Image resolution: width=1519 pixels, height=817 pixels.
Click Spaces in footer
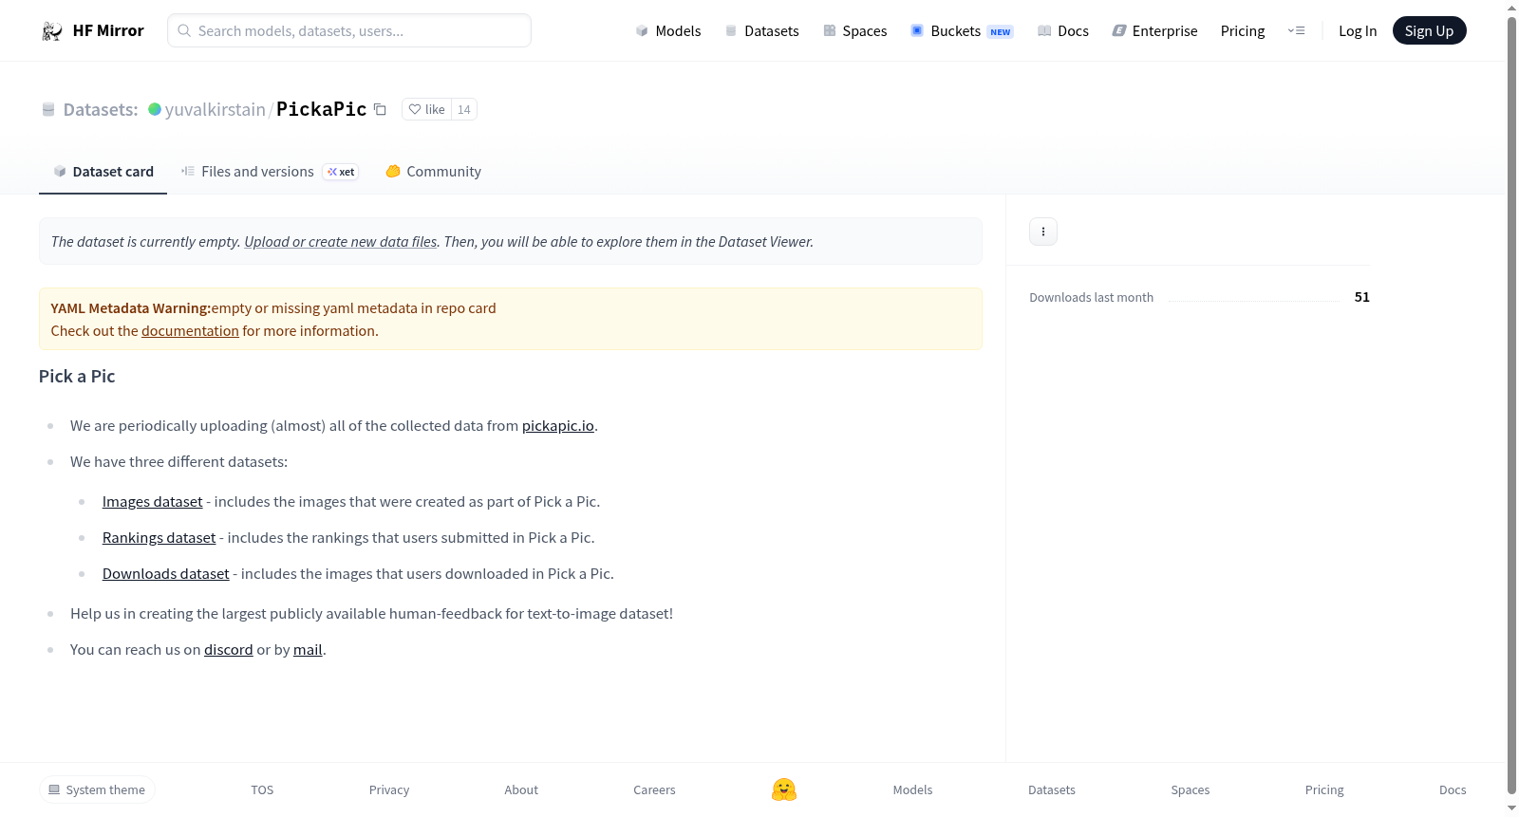(1191, 789)
